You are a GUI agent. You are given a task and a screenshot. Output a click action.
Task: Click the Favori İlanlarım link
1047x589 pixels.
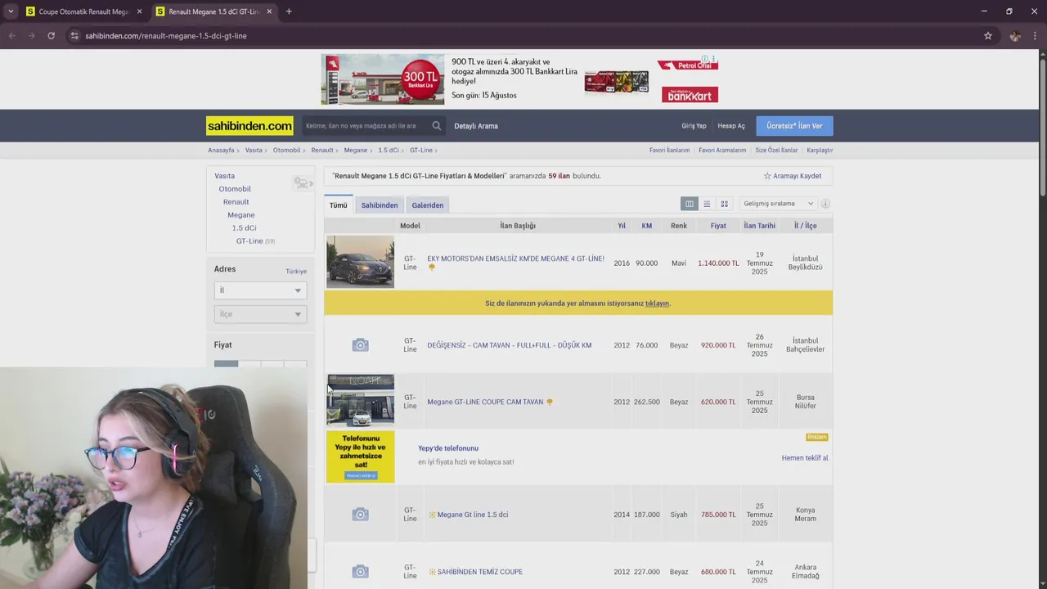point(669,151)
